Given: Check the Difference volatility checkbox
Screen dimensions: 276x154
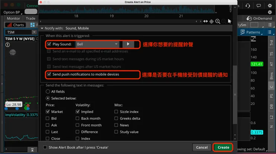Looking at the screenshot, I should click(x=78, y=132).
